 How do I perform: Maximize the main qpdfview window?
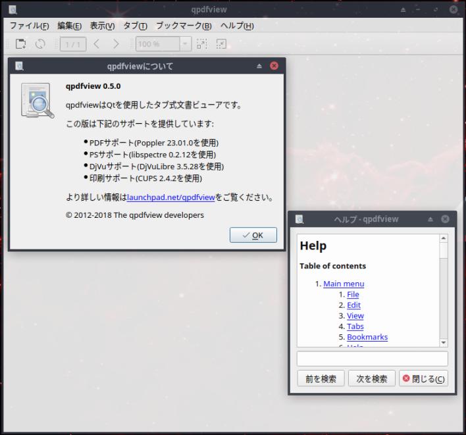[x=436, y=10]
